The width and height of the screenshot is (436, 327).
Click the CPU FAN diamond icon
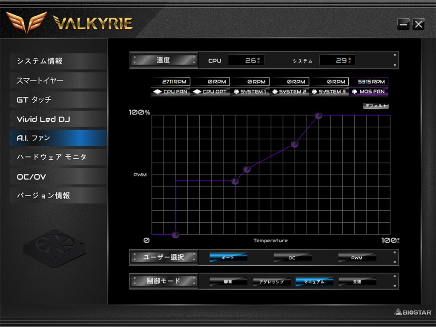pos(158,92)
